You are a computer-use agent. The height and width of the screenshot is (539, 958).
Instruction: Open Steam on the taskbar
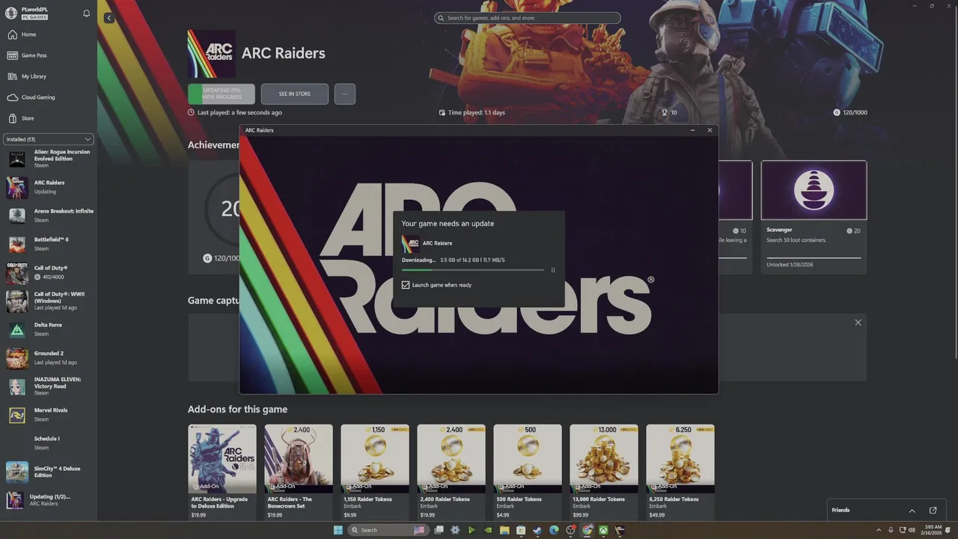click(x=537, y=530)
